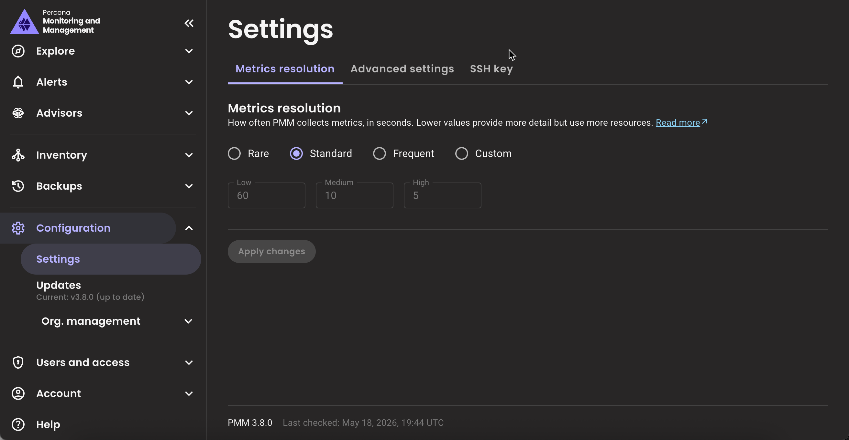The image size is (849, 440).
Task: Select the Custom resolution option
Action: (461, 153)
